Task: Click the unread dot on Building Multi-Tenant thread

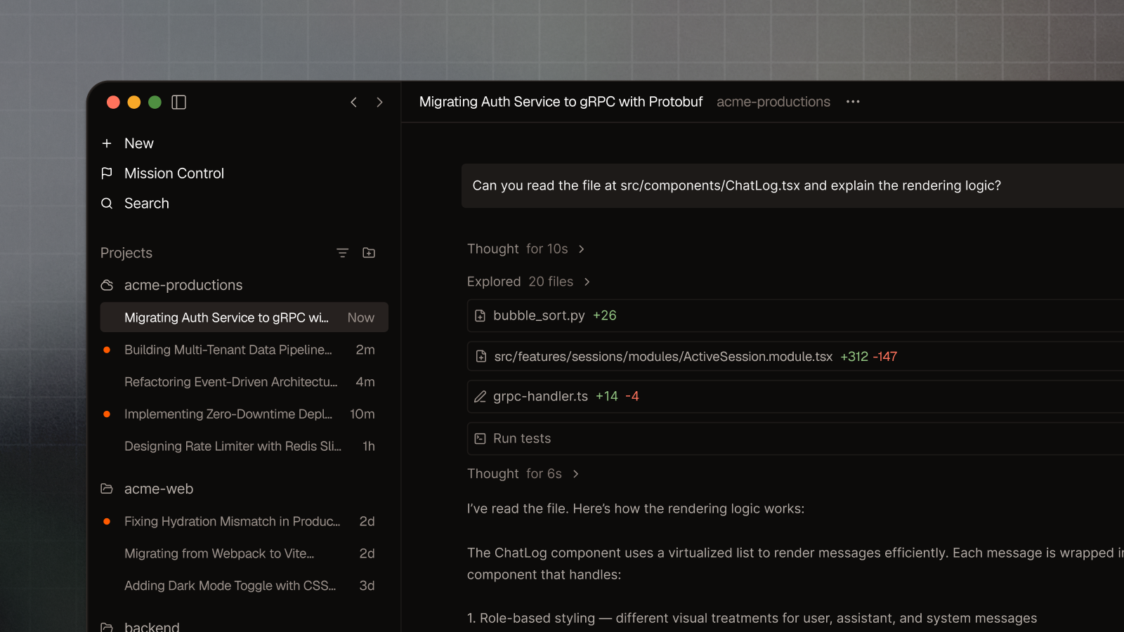Action: (x=107, y=350)
